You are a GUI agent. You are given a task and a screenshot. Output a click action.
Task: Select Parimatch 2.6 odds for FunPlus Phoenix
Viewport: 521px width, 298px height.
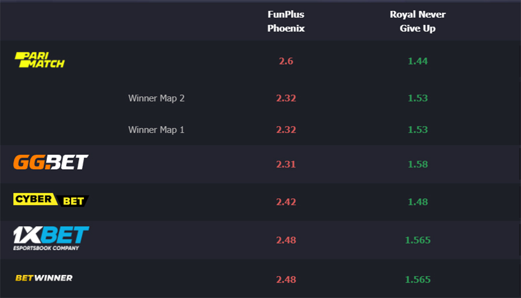(x=286, y=61)
